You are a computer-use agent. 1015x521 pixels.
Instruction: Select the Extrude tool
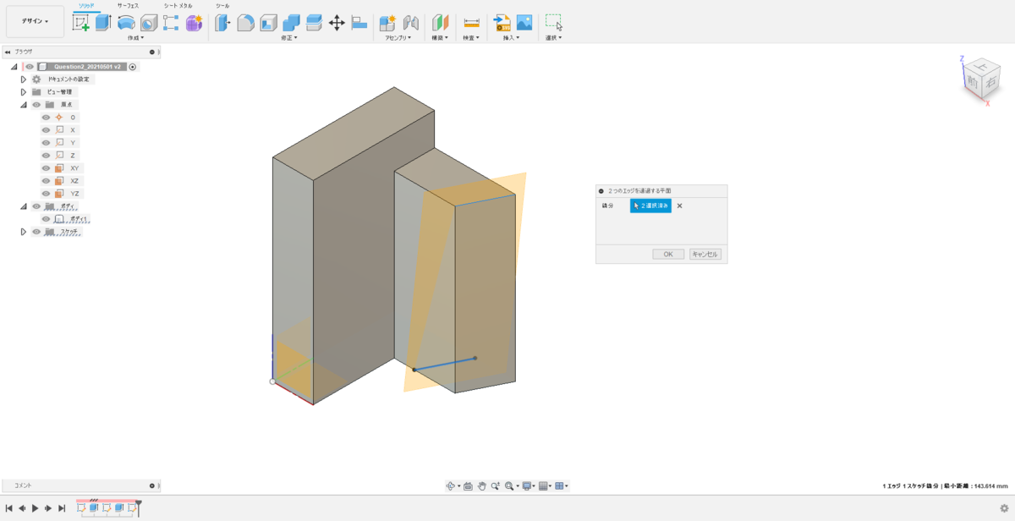pyautogui.click(x=103, y=23)
